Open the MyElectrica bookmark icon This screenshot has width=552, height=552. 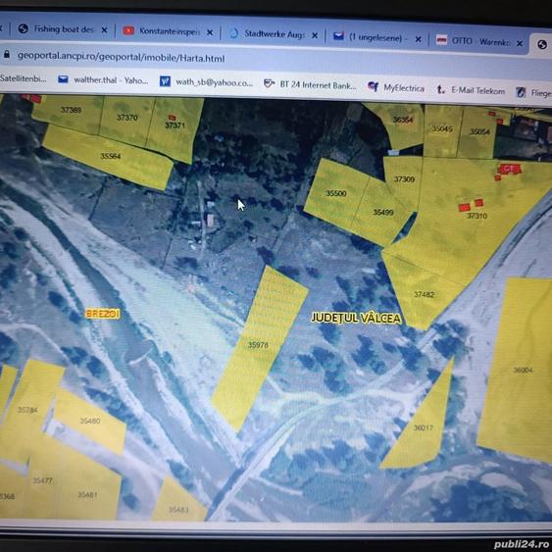[373, 86]
